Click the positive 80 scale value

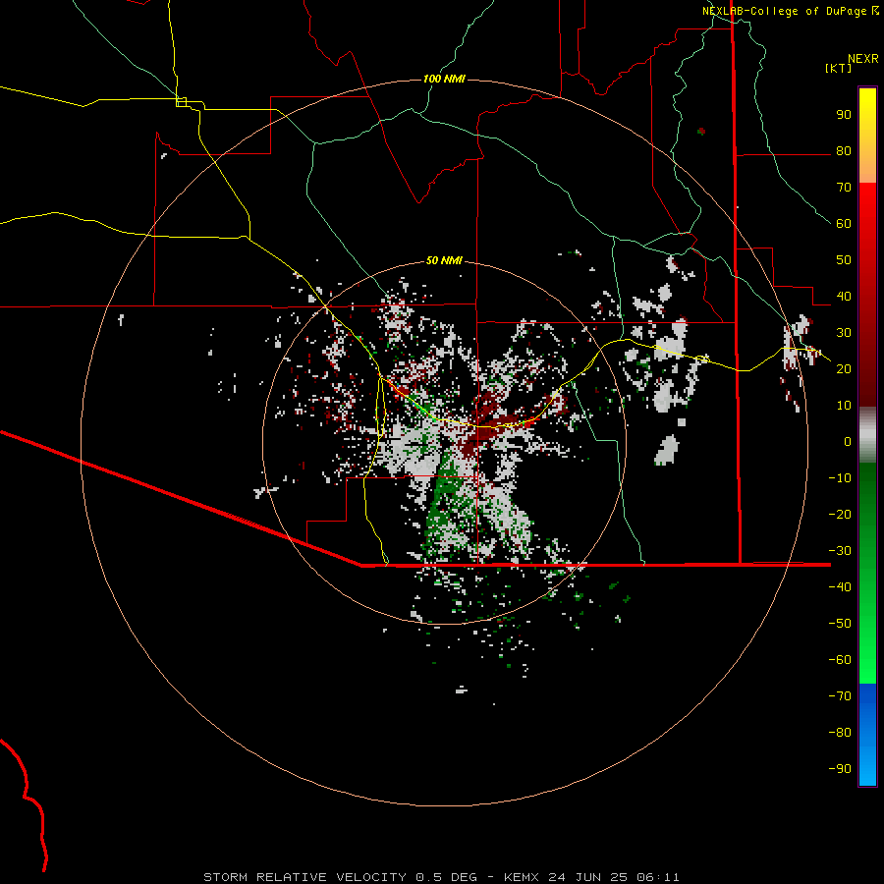[x=844, y=151]
